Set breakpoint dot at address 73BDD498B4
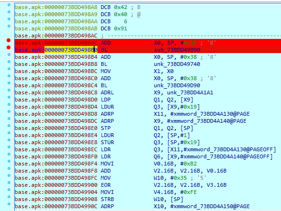This screenshot has height=211, width=281. tap(9, 55)
